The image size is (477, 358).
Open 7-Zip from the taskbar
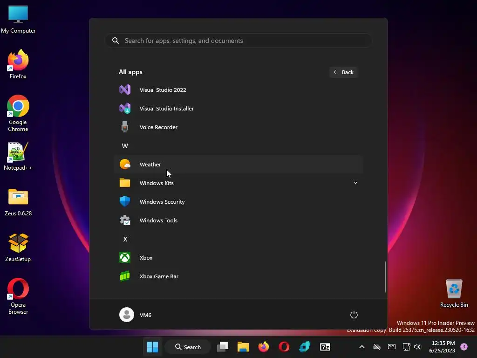325,347
